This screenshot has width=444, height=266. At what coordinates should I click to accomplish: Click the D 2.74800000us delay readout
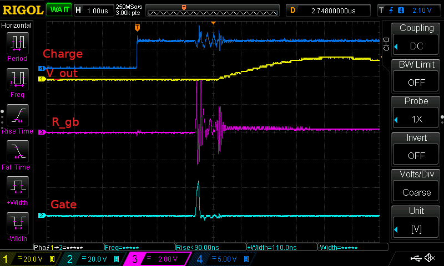point(328,11)
